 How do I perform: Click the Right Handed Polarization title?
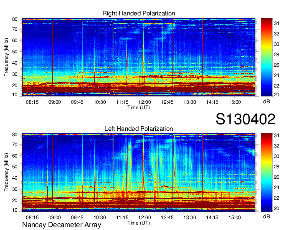tap(139, 13)
